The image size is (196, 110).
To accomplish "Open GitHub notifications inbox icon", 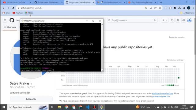I will pyautogui.click(x=184, y=20).
